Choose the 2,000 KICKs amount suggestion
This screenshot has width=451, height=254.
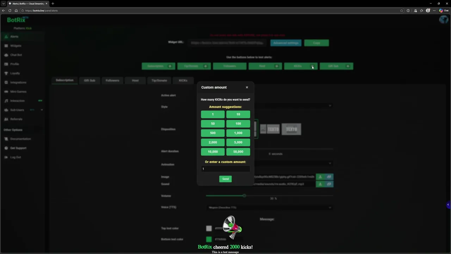[212, 142]
